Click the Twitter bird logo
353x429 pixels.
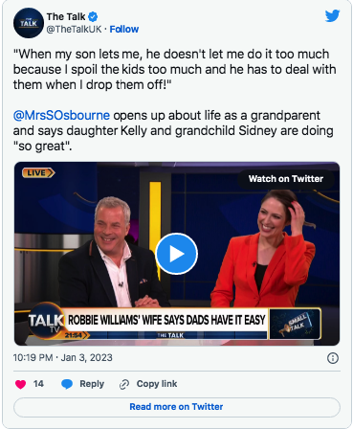coord(332,16)
